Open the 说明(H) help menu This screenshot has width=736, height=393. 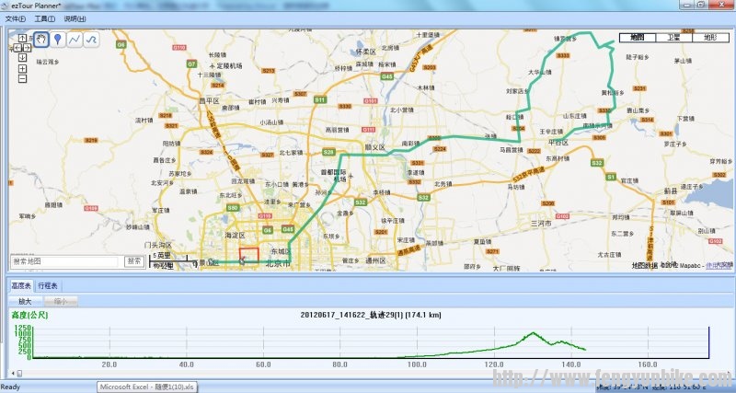click(x=75, y=18)
